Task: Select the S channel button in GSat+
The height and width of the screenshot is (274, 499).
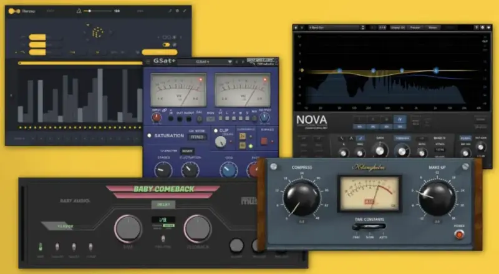Action: coord(247,118)
